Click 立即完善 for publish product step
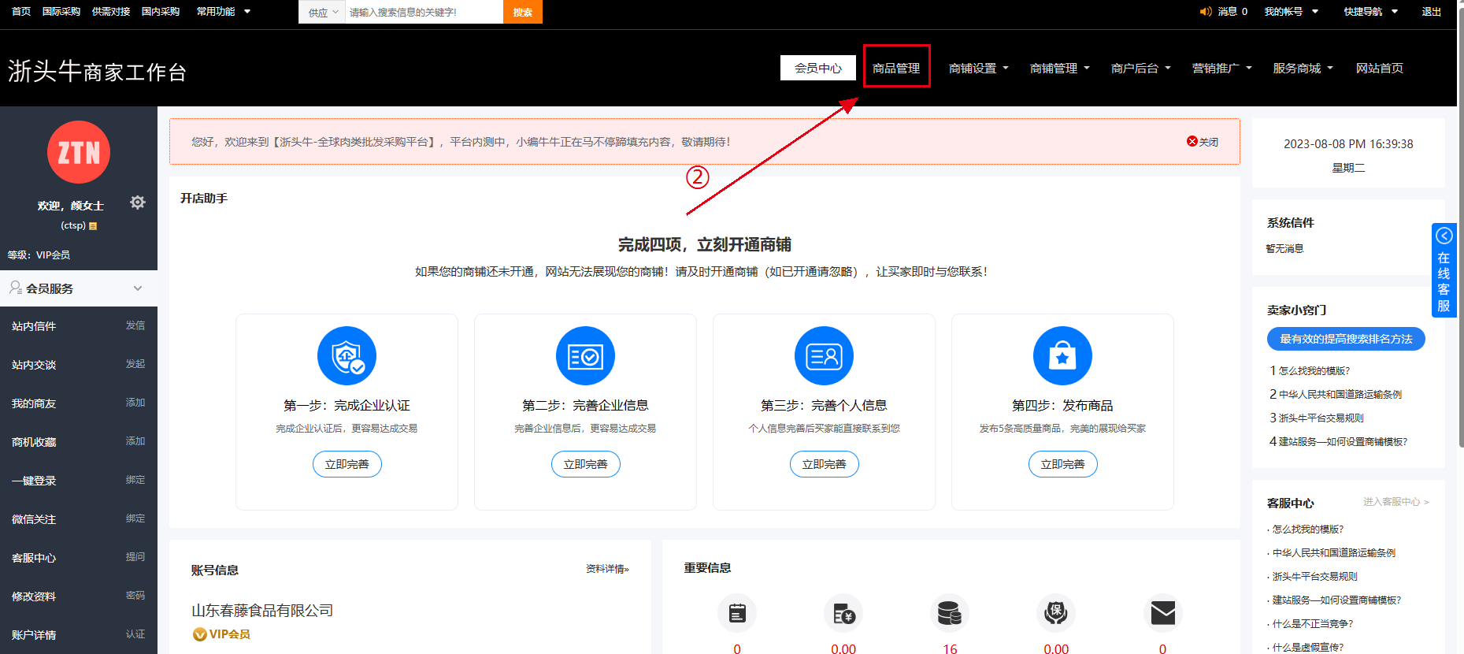 tap(1063, 464)
